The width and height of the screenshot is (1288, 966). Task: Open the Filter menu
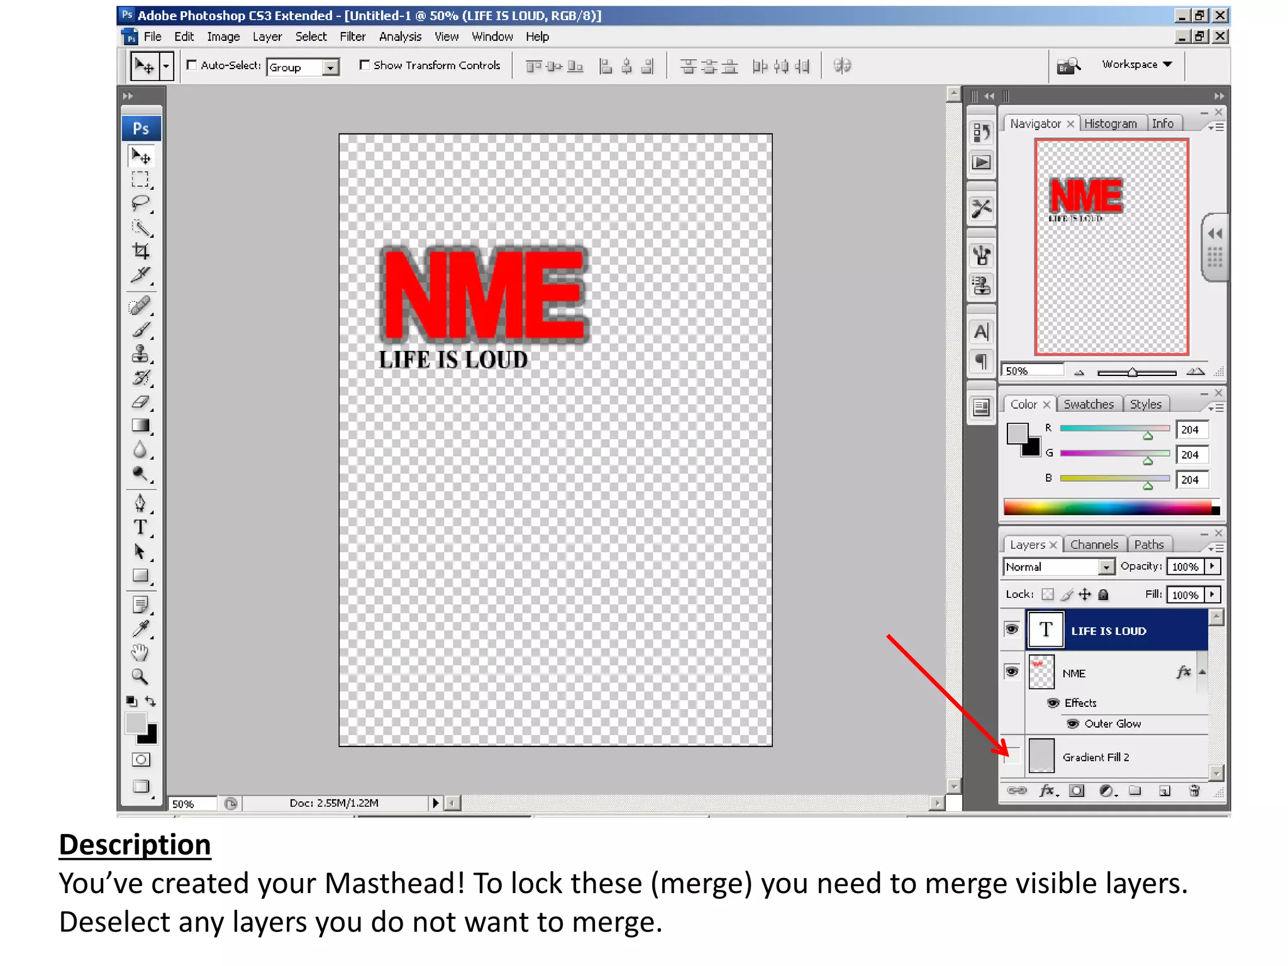[352, 36]
